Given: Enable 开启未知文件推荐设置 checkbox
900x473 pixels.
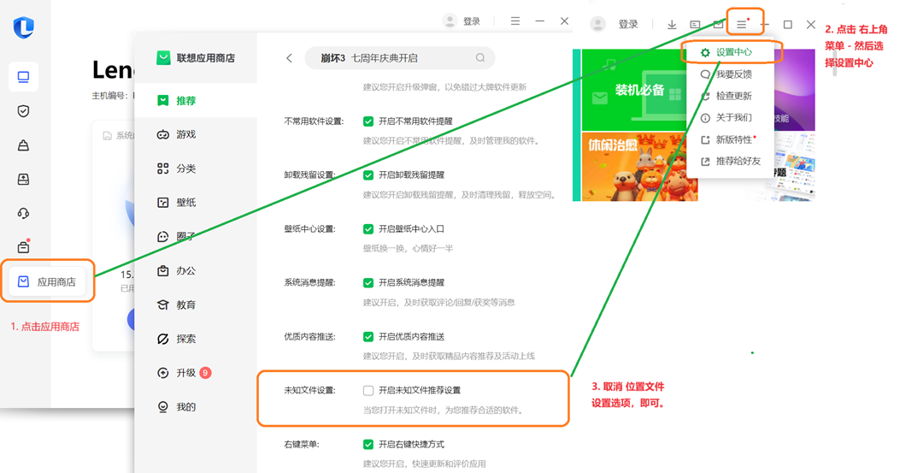Looking at the screenshot, I should point(368,390).
